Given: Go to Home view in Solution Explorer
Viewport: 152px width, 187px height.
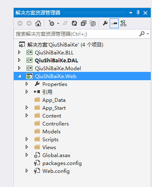Looking at the screenshot, I should tap(38, 23).
